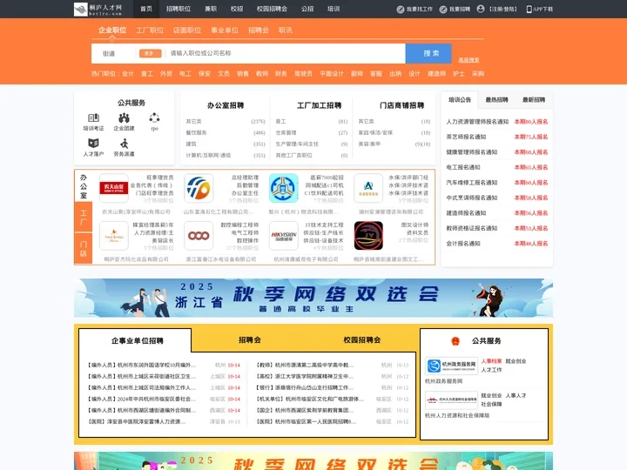The width and height of the screenshot is (627, 470).
Task: Click the orange 更多 button in search bar
Action: tap(150, 53)
